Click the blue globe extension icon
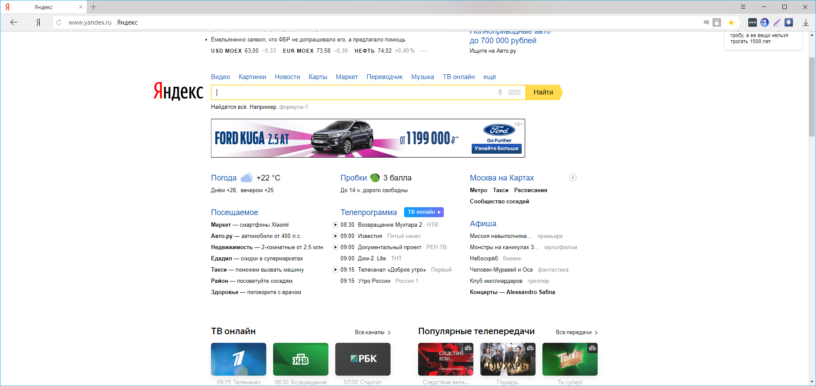The image size is (816, 386). tap(765, 22)
